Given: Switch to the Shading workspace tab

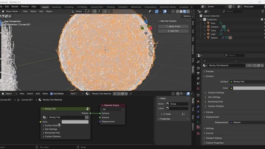Looking at the screenshot, I should tap(111, 7).
